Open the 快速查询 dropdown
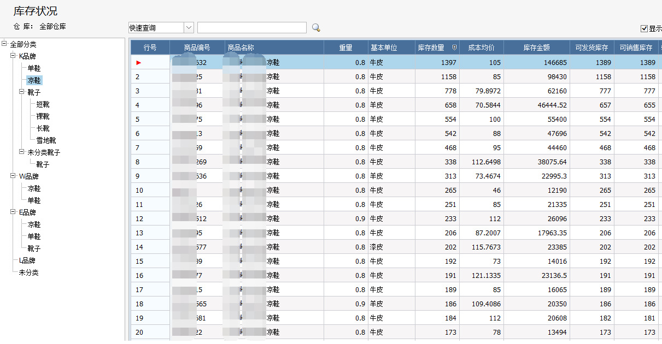Viewport: 662px width, 344px height. 189,28
